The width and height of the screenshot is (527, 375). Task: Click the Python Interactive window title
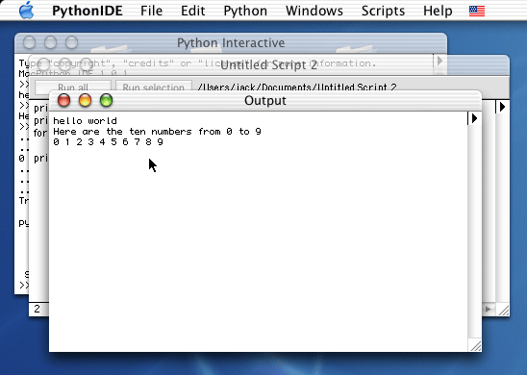tap(231, 42)
